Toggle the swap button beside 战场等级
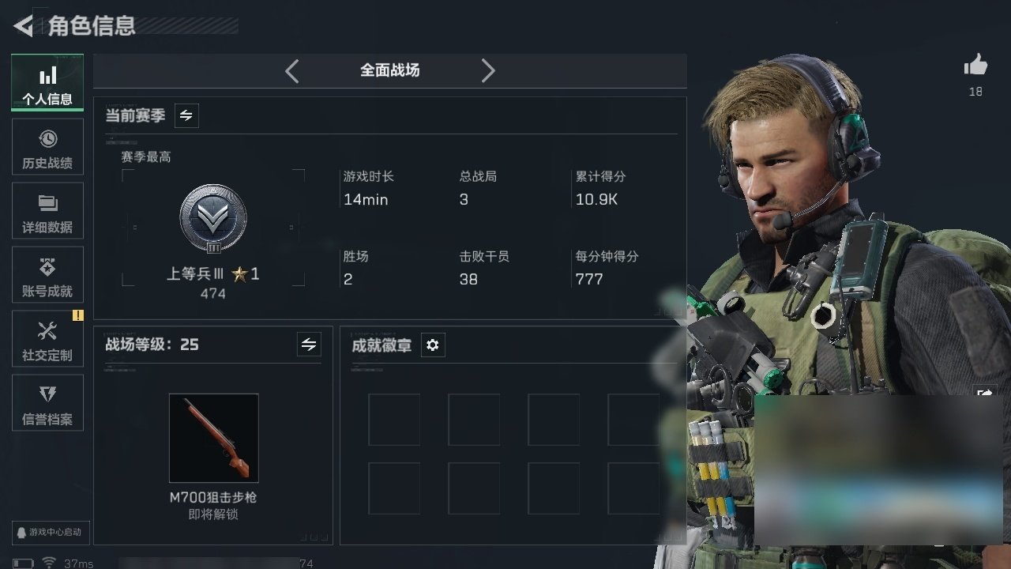Viewport: 1011px width, 569px height. click(x=309, y=345)
